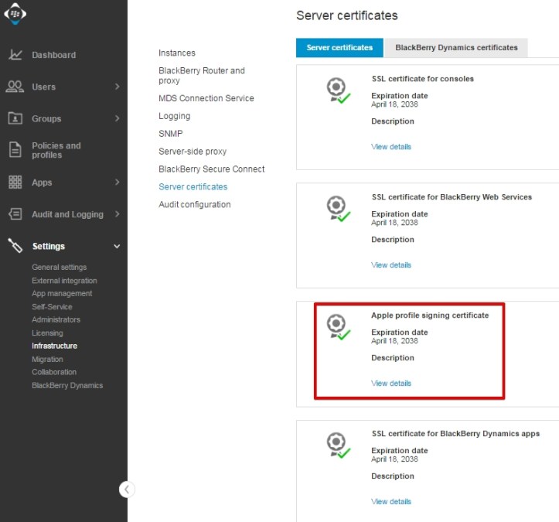Viewport: 559px width, 522px height.
Task: Expand the Users submenu chevron
Action: tap(118, 87)
